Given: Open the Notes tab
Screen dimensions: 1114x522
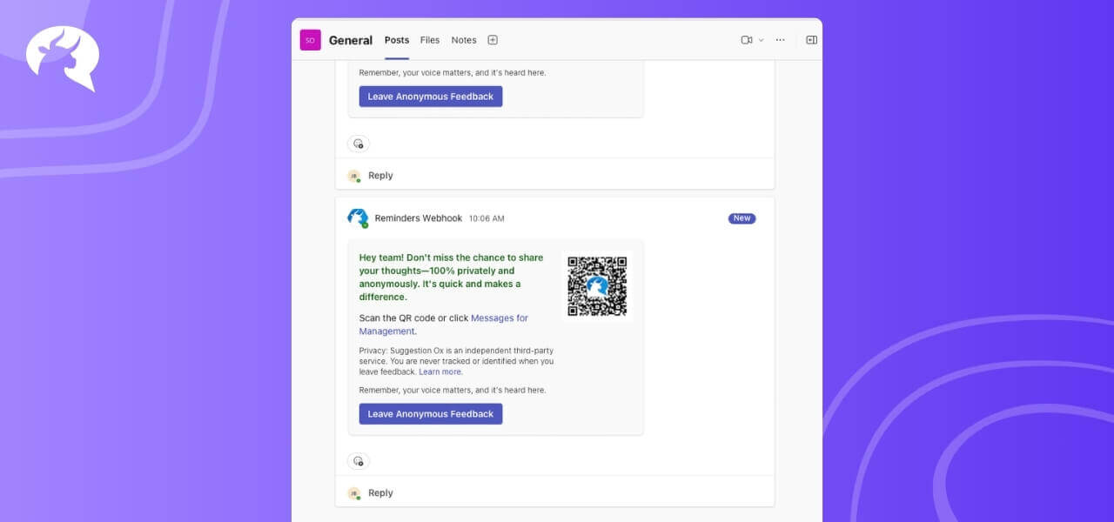Looking at the screenshot, I should [464, 40].
